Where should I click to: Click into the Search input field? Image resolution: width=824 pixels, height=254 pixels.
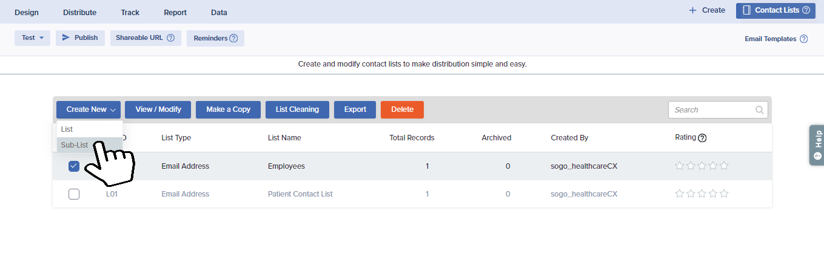click(712, 110)
